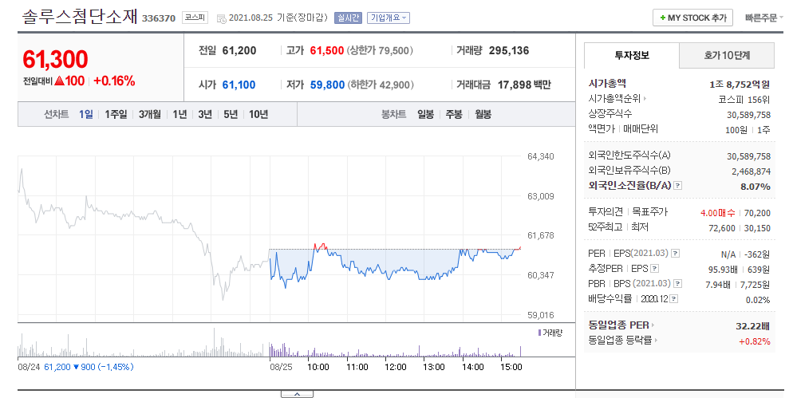Select the 1년 line chart period
The image size is (793, 398).
pyautogui.click(x=180, y=114)
